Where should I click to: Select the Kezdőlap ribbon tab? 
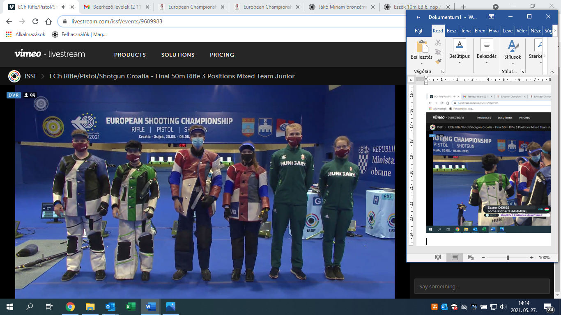tap(438, 31)
